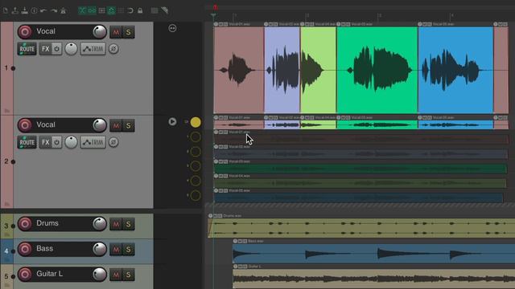Bypass FX with power icon on track 2
This screenshot has width=515, height=289.
coord(56,142)
